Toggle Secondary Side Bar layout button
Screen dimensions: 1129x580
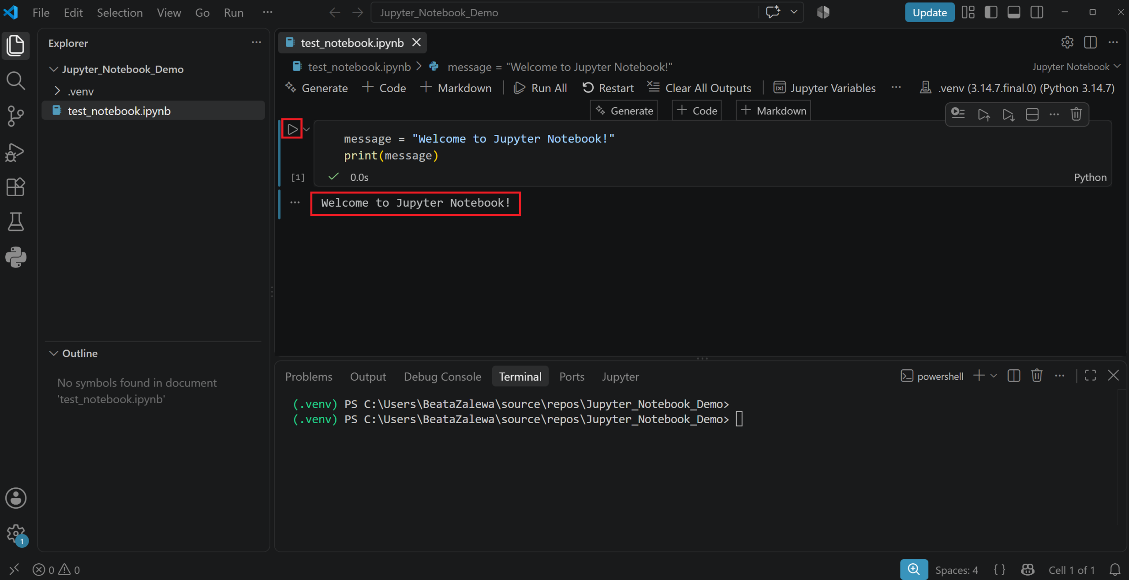pyautogui.click(x=1036, y=12)
